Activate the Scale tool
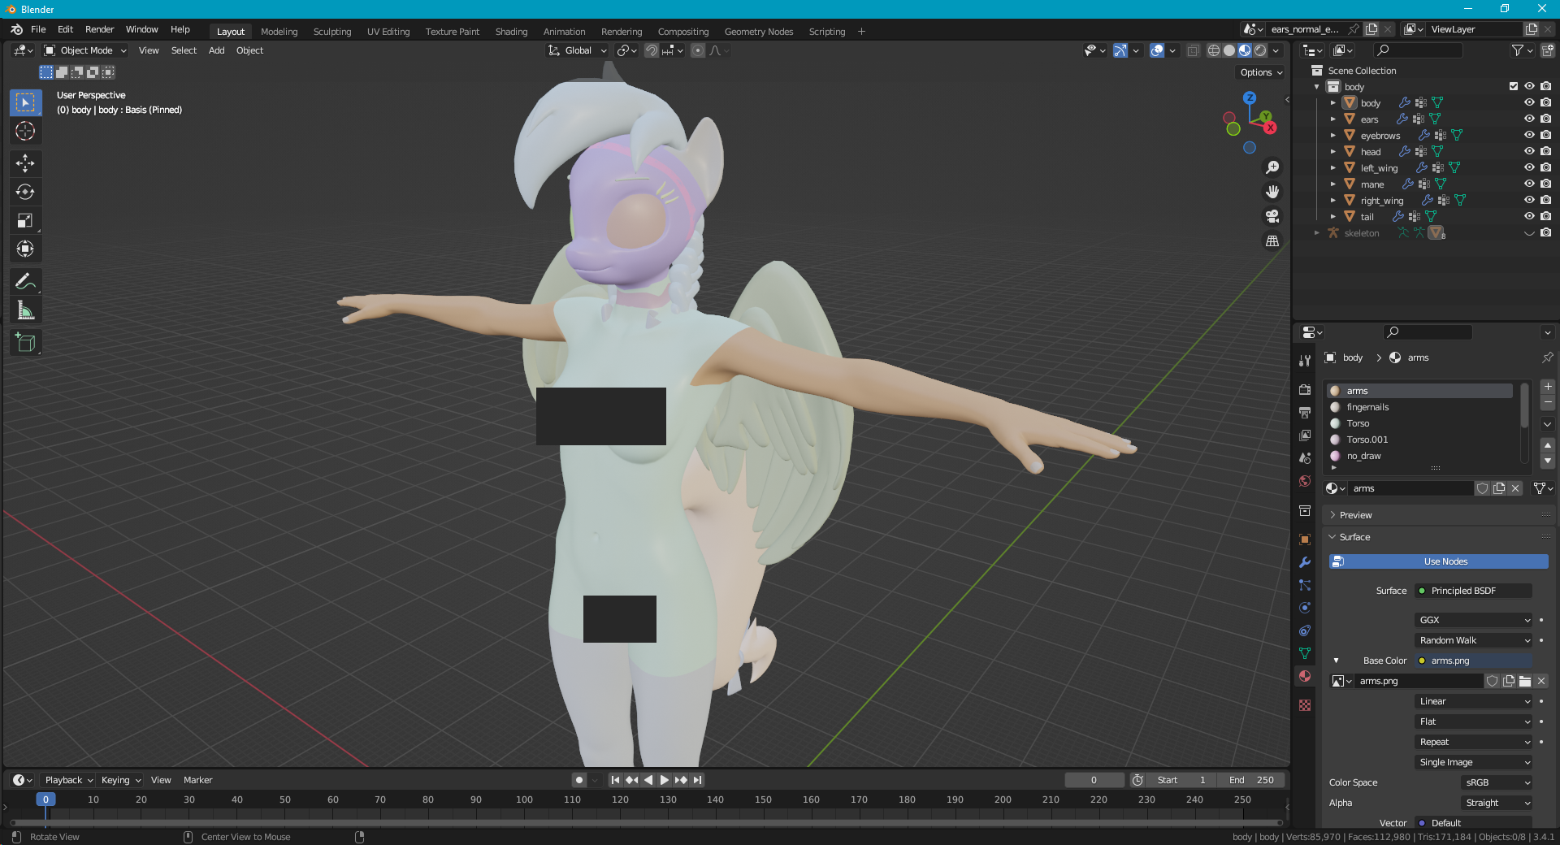Image resolution: width=1560 pixels, height=845 pixels. pos(25,220)
